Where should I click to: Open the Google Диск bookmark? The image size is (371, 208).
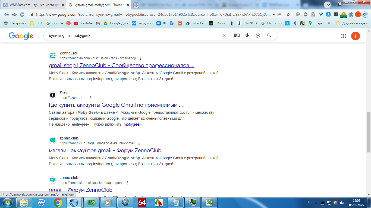tap(116, 23)
